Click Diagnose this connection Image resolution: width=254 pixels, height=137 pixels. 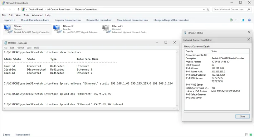(x=68, y=20)
